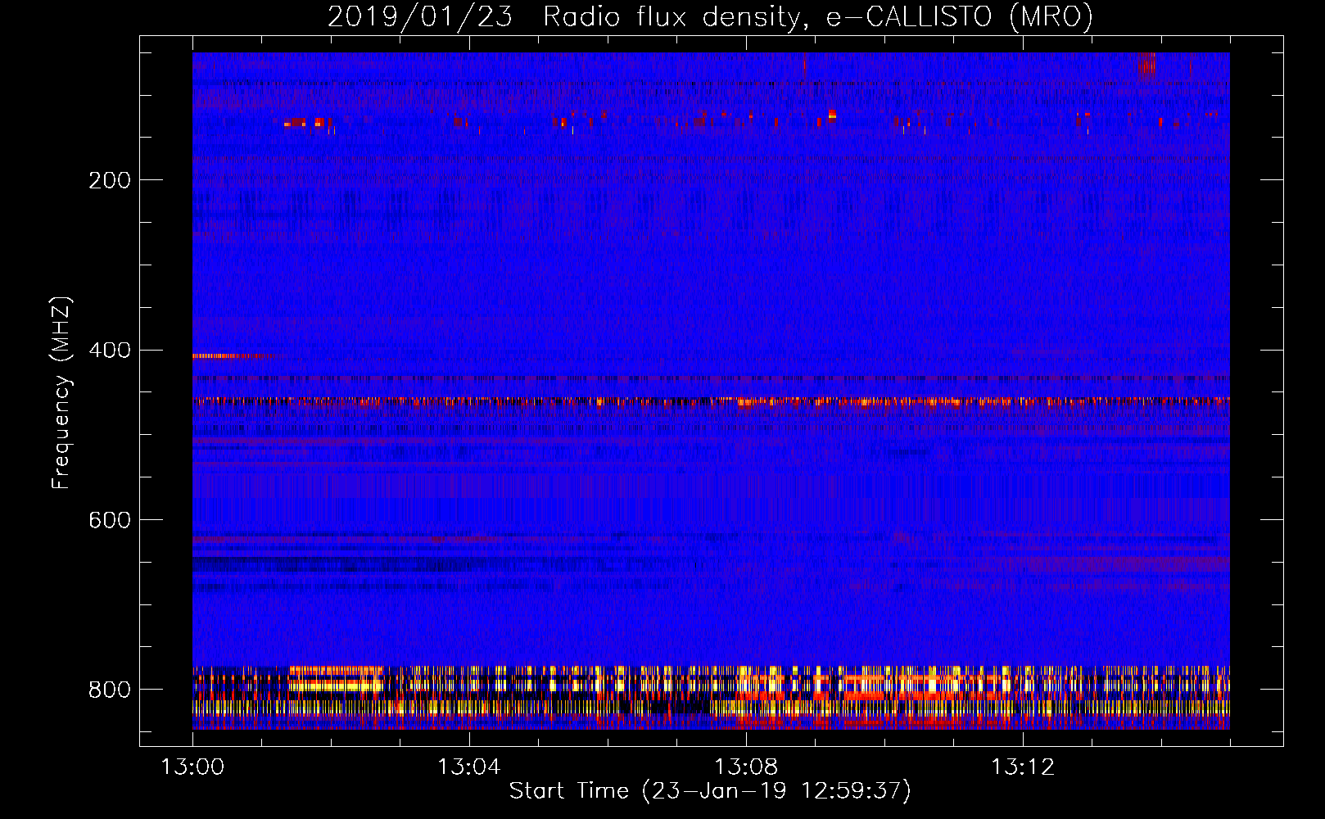The height and width of the screenshot is (819, 1325).
Task: Click the plot title "2019/01/23 Radio flux density, e-CALLISTO (MRO)"
Action: pyautogui.click(x=710, y=17)
